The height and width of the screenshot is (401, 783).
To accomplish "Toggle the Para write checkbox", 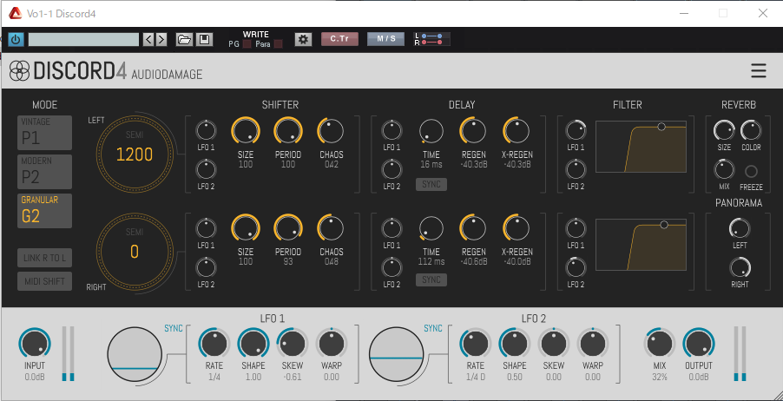I will [x=278, y=44].
